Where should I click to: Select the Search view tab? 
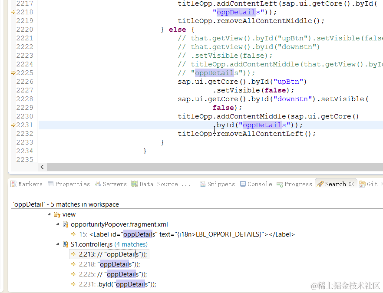(x=335, y=184)
